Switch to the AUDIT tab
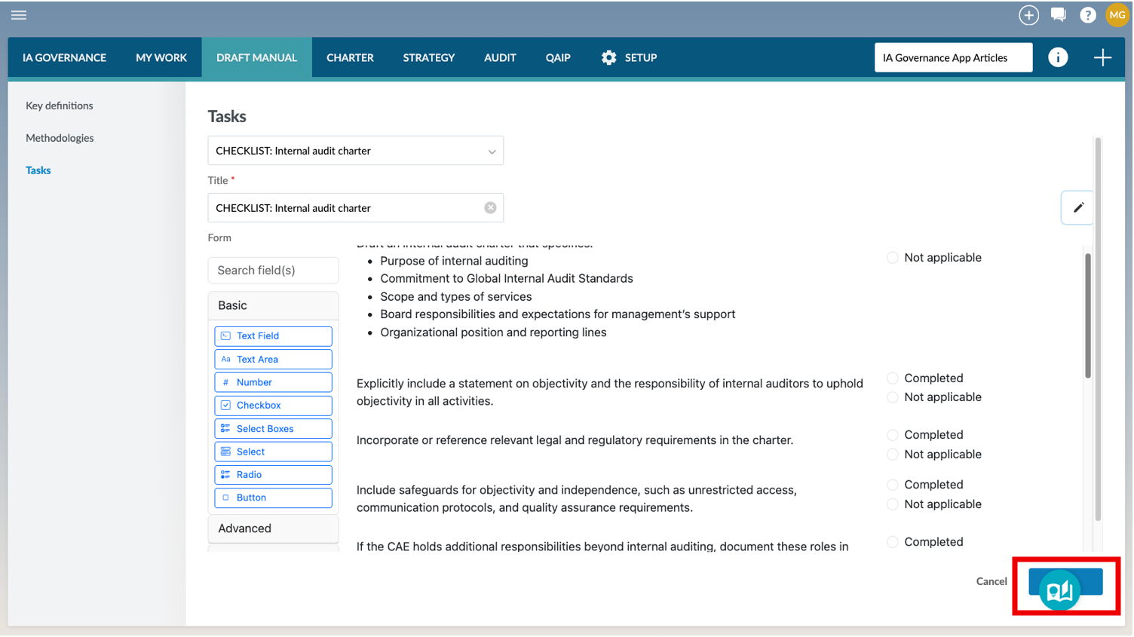The height and width of the screenshot is (637, 1134). pyautogui.click(x=500, y=57)
